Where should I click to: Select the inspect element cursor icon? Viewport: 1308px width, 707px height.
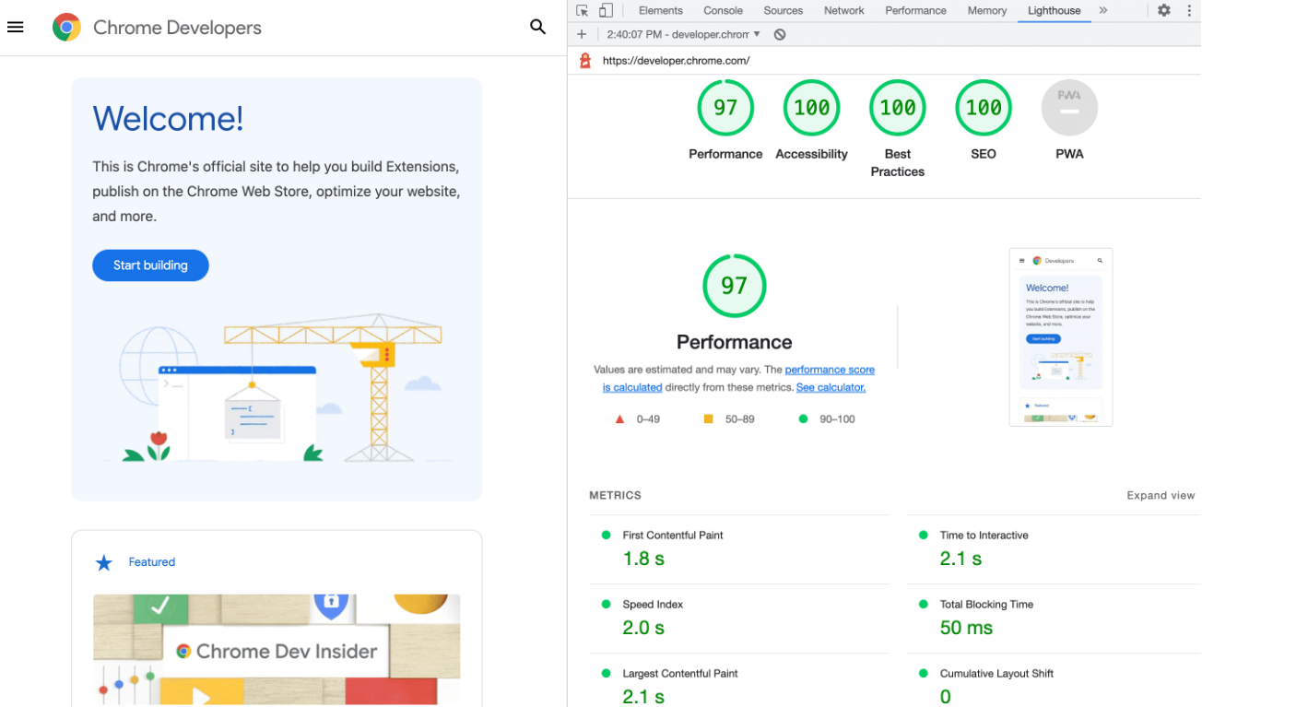582,10
